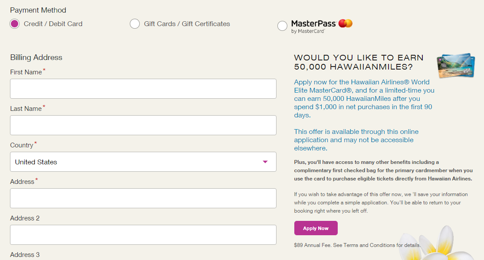Click the Credit / Debit Card label
Viewport: 484px width, 260px height.
[x=53, y=24]
